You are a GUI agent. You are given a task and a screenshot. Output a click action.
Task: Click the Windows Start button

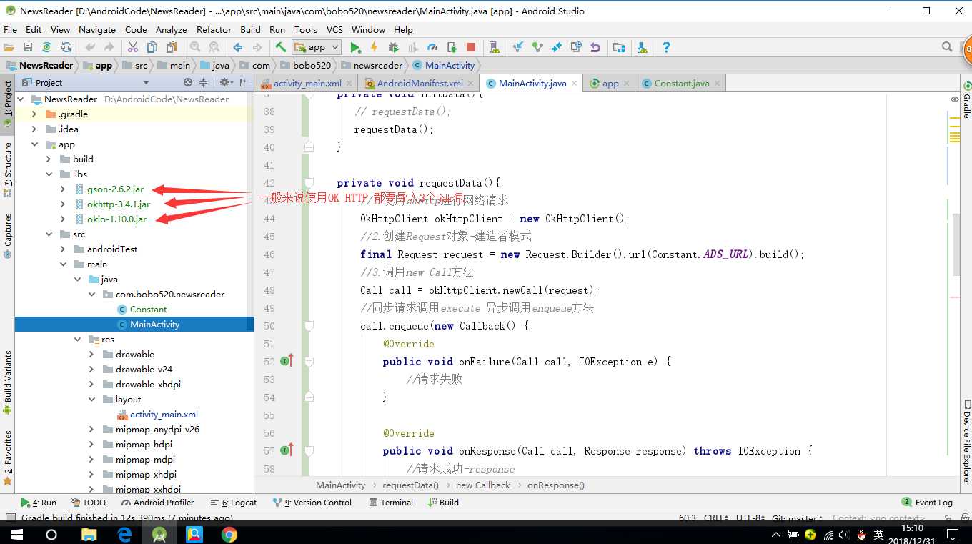coord(16,534)
